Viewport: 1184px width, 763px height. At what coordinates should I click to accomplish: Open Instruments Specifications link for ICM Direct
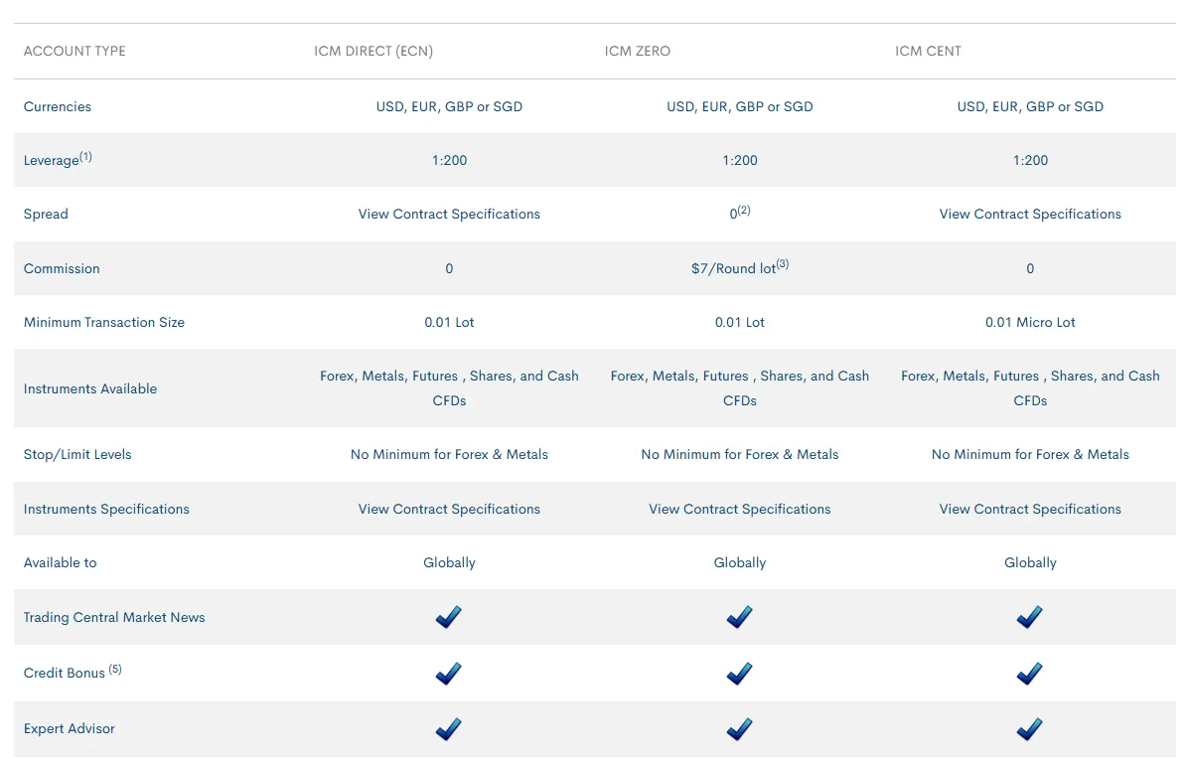point(449,509)
